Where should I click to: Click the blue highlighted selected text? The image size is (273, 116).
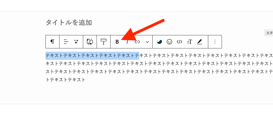click(x=92, y=56)
